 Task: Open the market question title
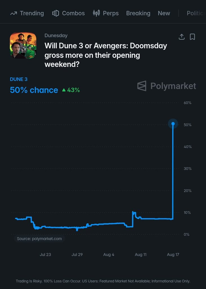[x=106, y=55]
